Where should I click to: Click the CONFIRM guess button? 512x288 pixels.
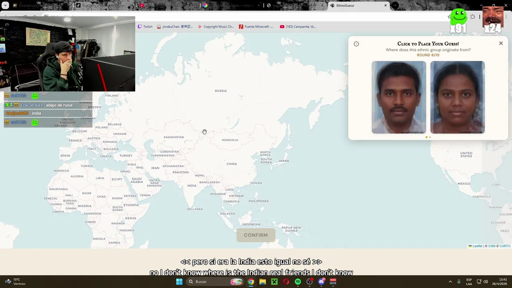click(256, 235)
